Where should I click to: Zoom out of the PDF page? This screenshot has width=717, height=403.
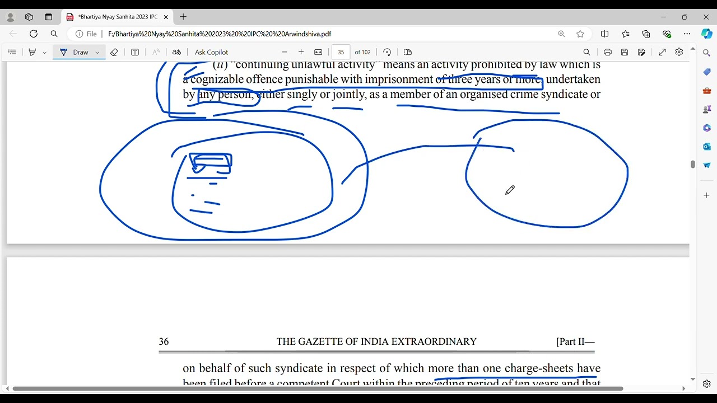(285, 52)
